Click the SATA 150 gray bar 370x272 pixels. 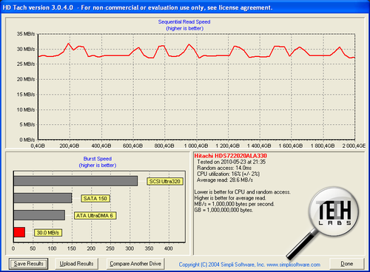pos(43,198)
